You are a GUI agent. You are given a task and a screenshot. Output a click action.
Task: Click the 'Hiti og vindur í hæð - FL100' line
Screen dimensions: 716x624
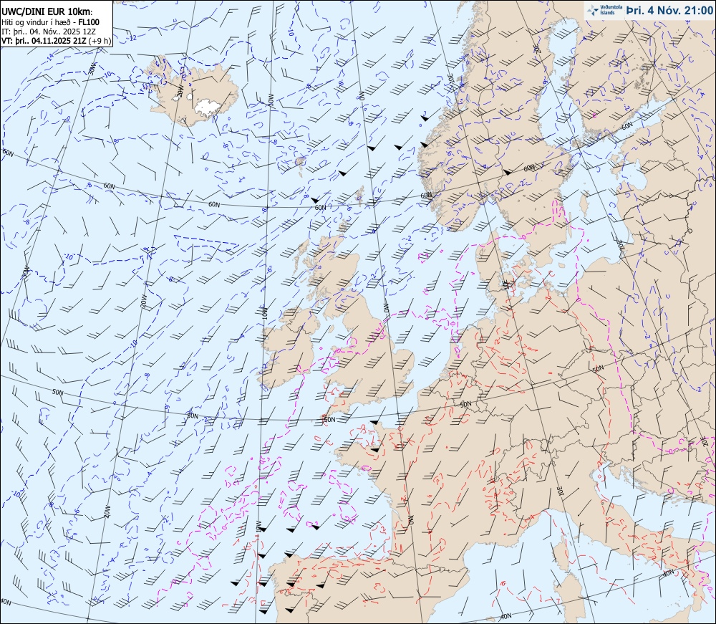(x=50, y=22)
